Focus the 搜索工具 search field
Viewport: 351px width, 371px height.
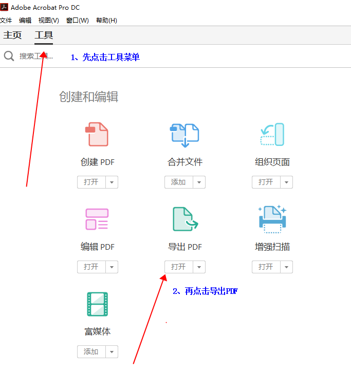click(36, 56)
